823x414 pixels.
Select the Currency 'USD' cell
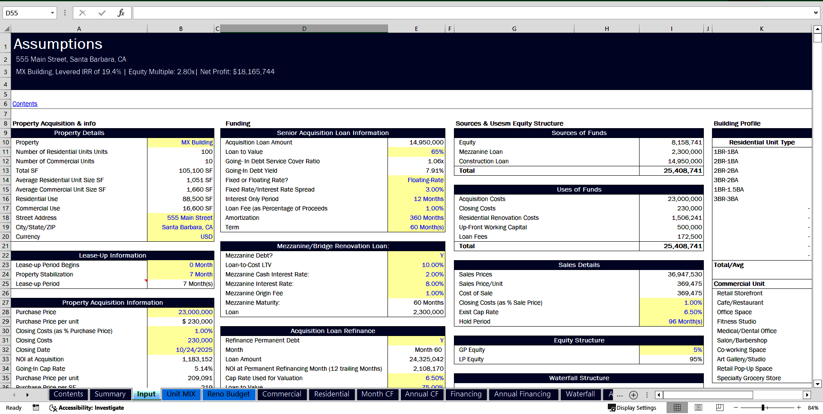180,237
